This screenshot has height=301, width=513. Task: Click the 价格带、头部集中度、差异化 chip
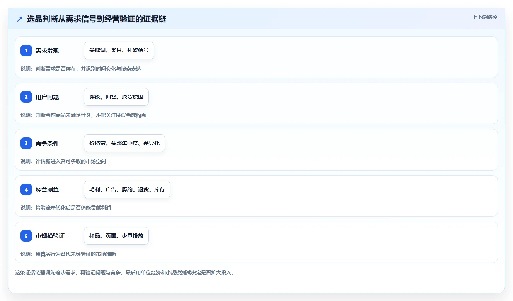coord(124,143)
